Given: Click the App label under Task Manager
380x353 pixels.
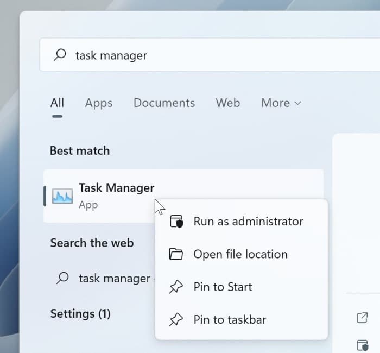Looking at the screenshot, I should click(88, 205).
